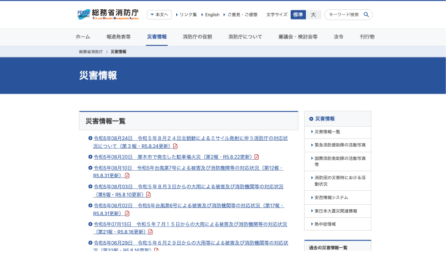This screenshot has height=260, width=446.
Task: Open 令和5年6月29日からの大雨等 report link
Action: click(191, 246)
